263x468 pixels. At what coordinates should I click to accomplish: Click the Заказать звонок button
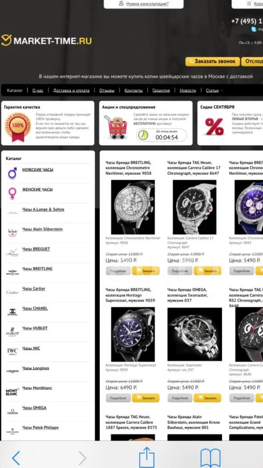(x=213, y=62)
